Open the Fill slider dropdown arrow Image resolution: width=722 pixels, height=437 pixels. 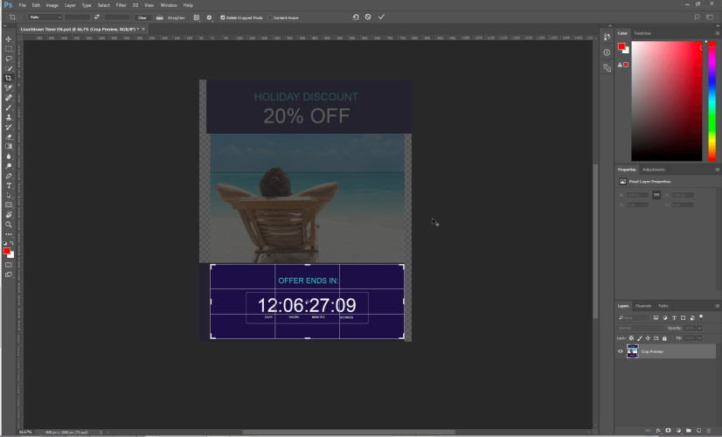click(699, 338)
